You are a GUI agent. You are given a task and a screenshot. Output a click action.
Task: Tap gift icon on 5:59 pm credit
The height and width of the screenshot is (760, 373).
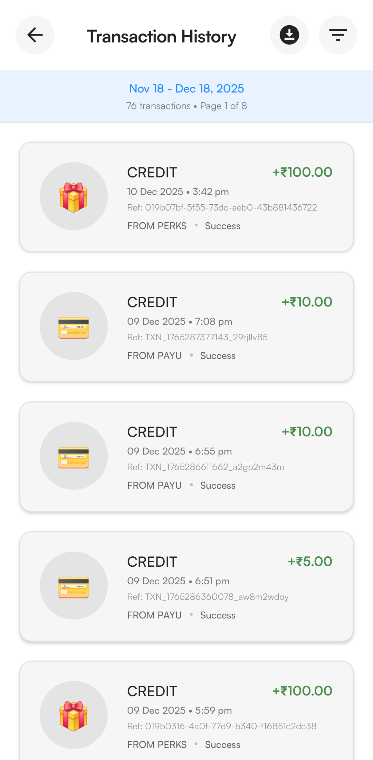pos(74,715)
